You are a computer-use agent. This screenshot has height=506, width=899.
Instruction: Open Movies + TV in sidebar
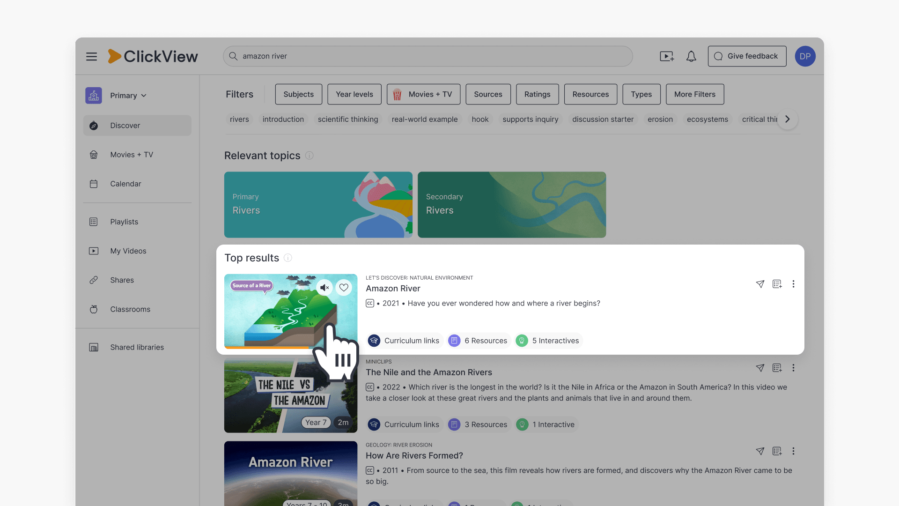tap(137, 155)
